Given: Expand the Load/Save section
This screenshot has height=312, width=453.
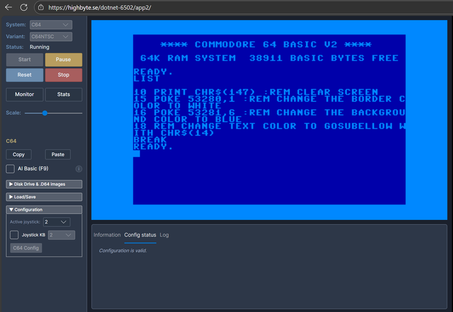Looking at the screenshot, I should coord(44,197).
